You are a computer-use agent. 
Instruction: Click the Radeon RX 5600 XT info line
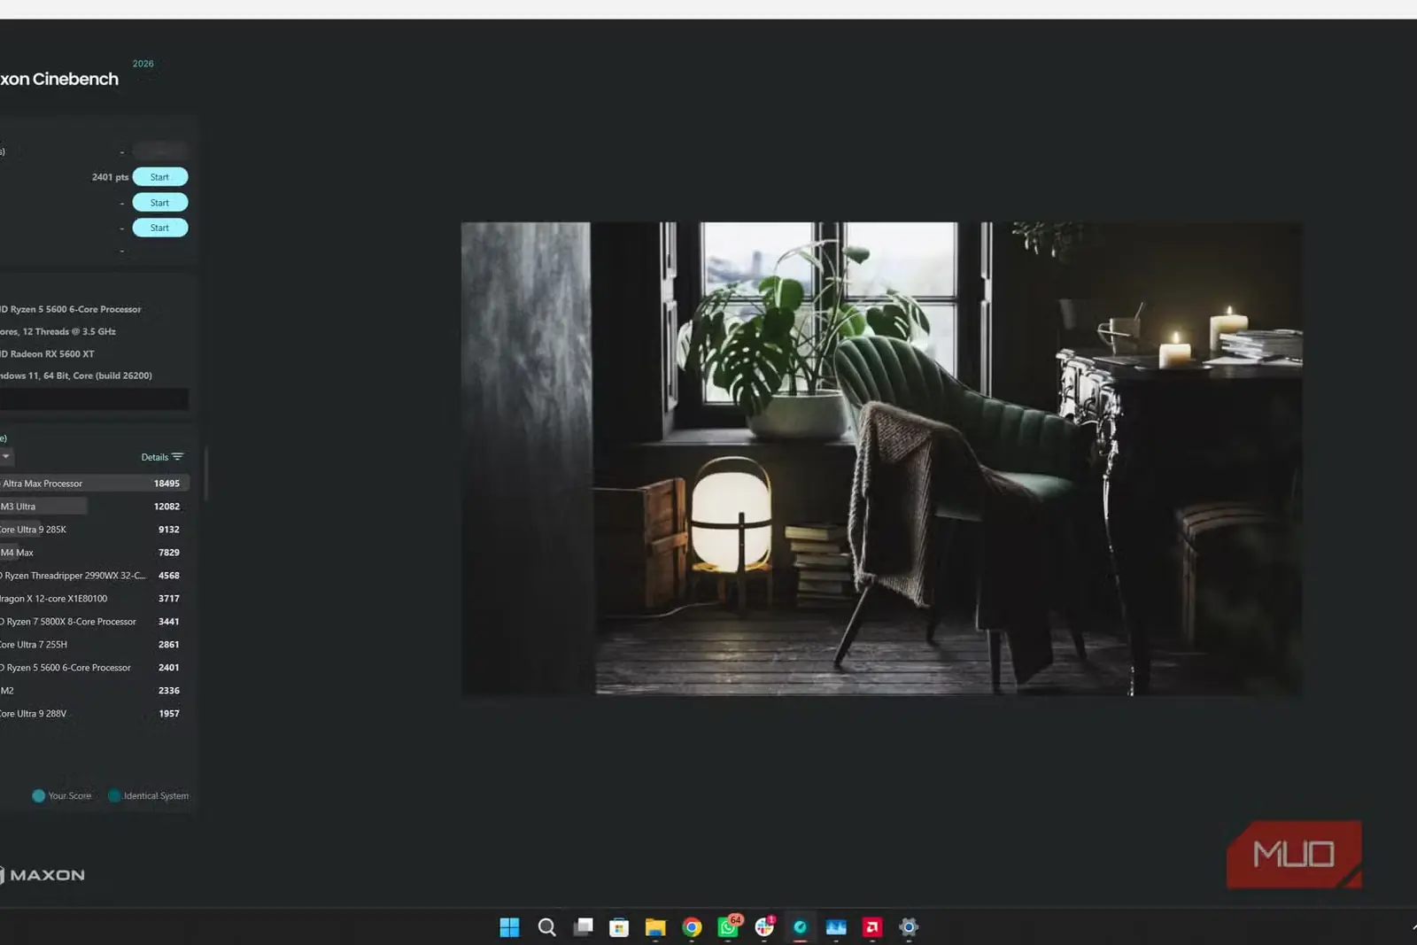tap(47, 354)
